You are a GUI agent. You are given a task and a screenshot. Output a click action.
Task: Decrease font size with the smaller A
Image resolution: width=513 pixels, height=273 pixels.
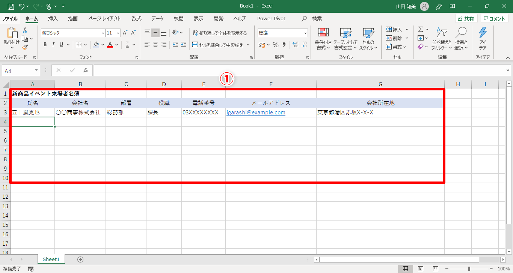tap(133, 33)
